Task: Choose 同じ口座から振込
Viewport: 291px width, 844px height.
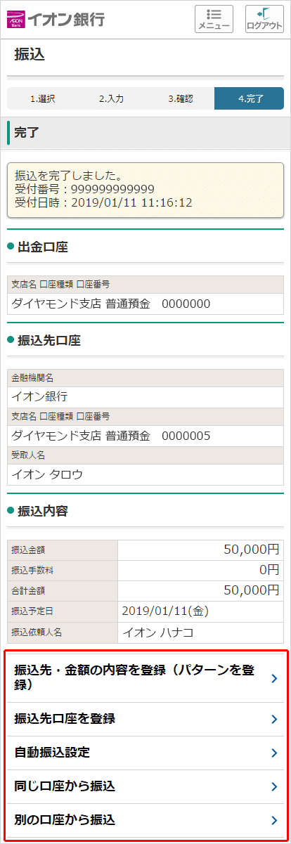Action: 145,786
